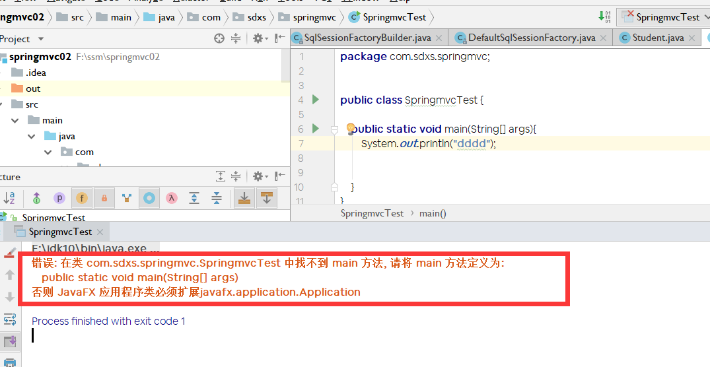Viewport: 710px width, 367px height.
Task: Hide the Structure tool window
Action: pos(280,176)
